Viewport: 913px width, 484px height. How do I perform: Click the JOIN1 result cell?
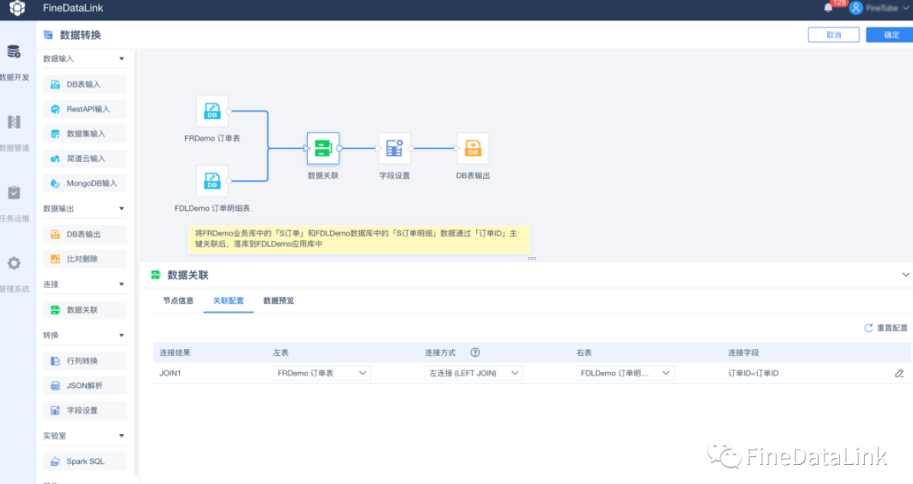170,374
